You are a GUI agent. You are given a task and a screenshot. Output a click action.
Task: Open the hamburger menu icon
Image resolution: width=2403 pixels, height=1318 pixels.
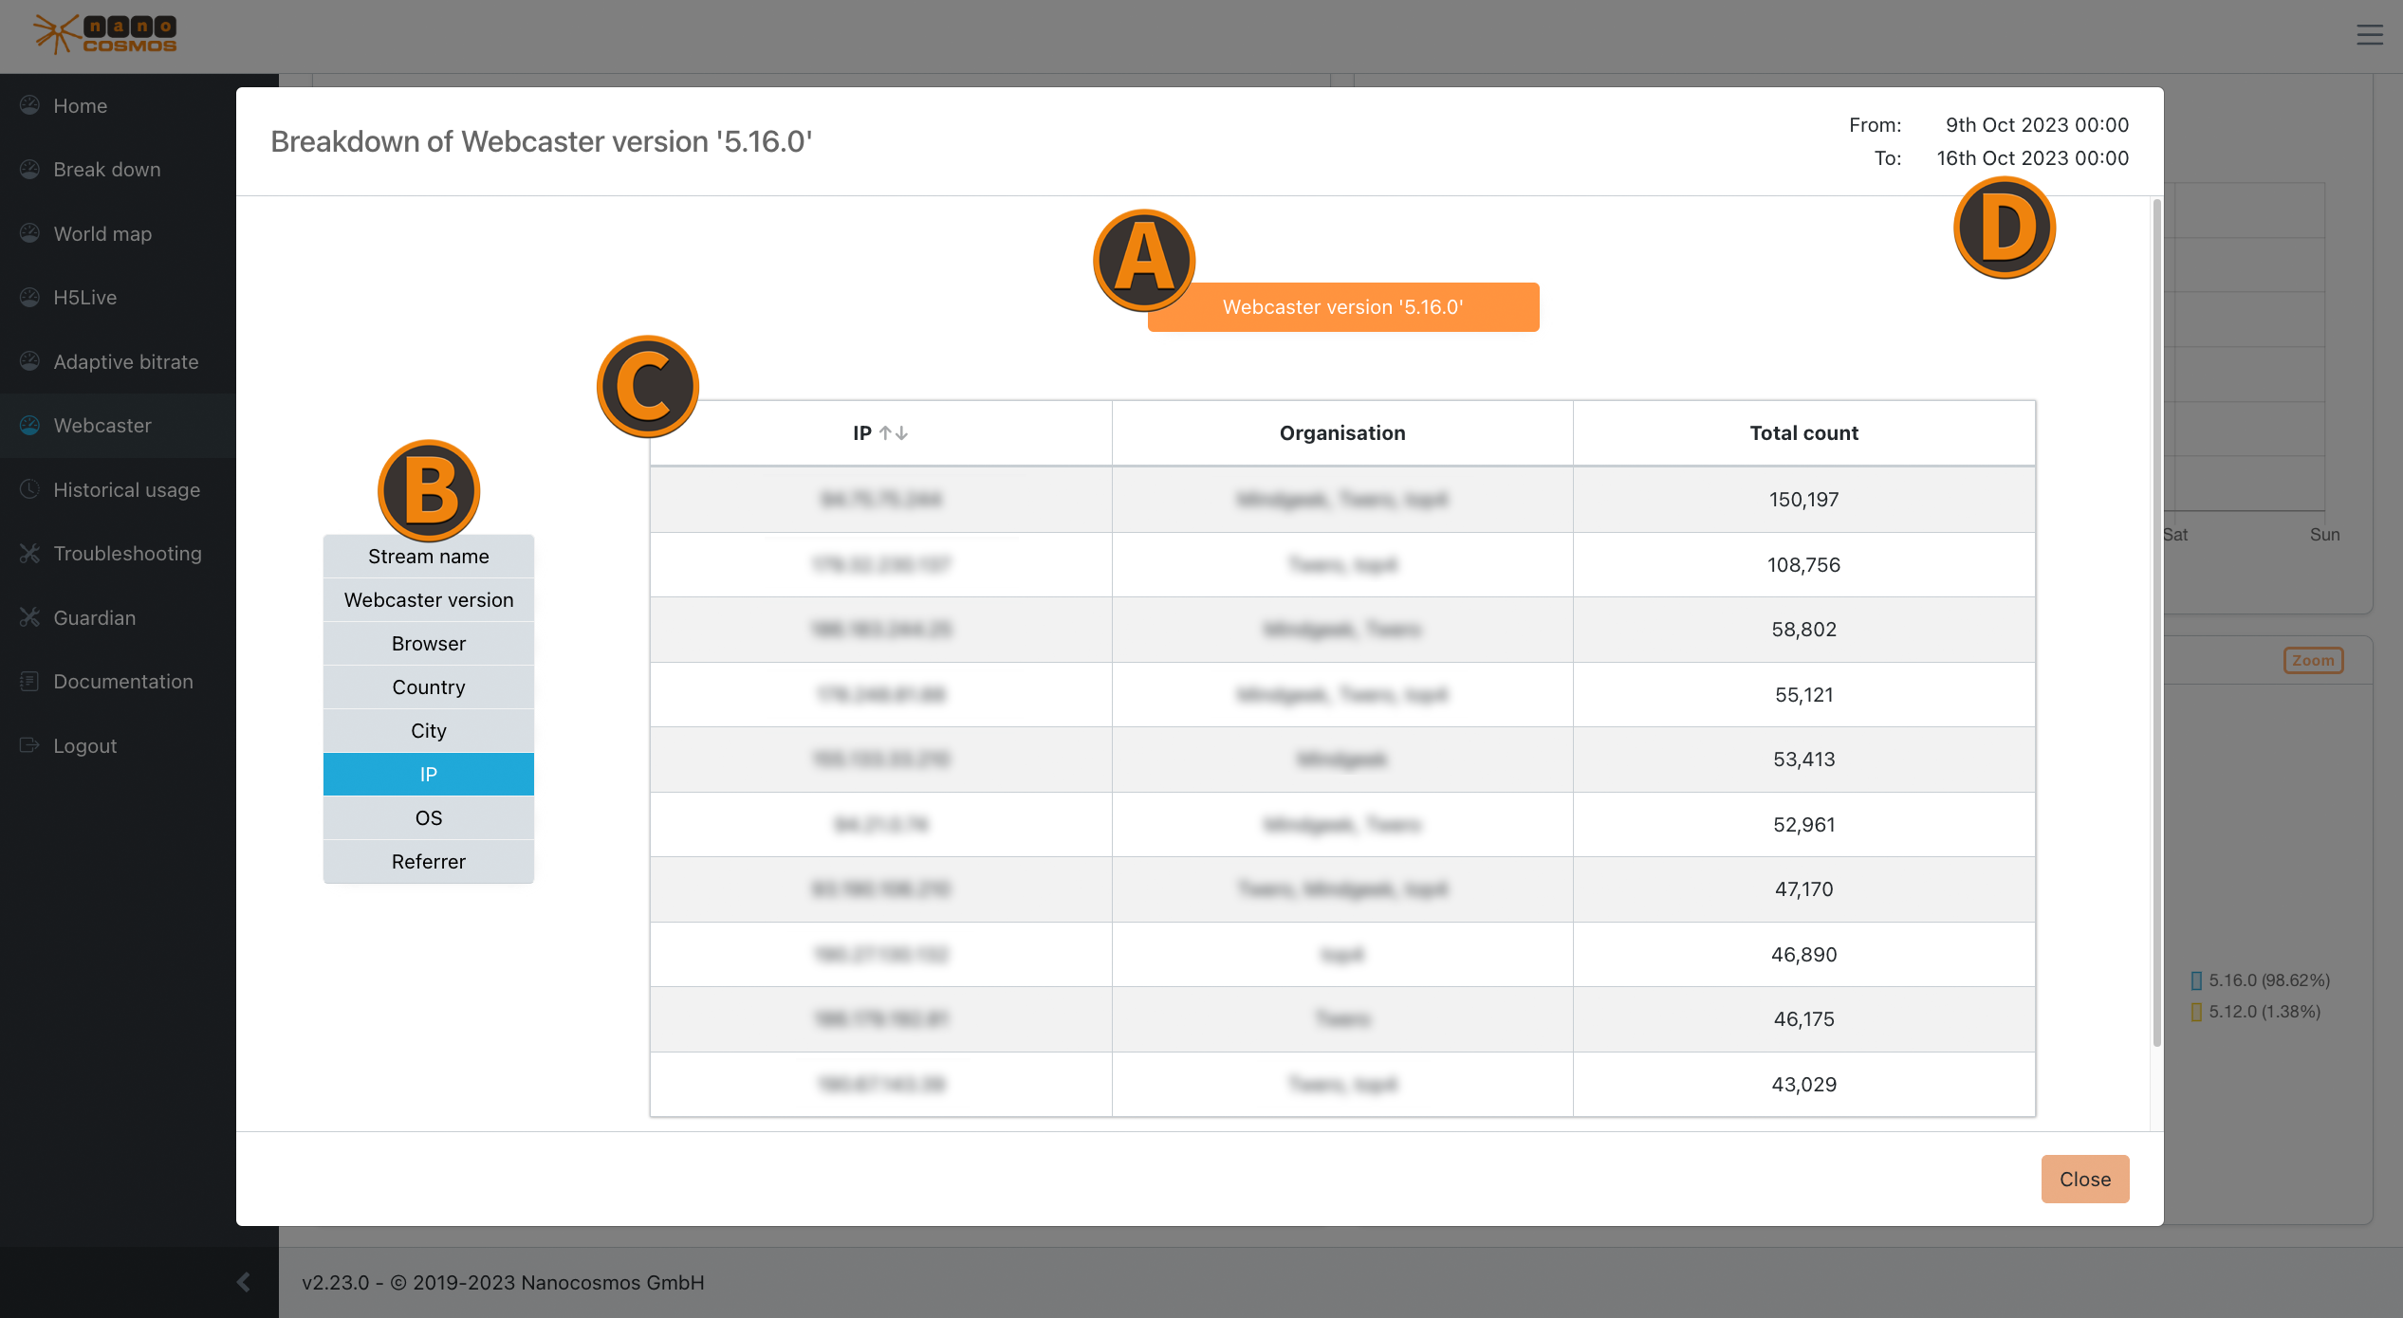2370,35
